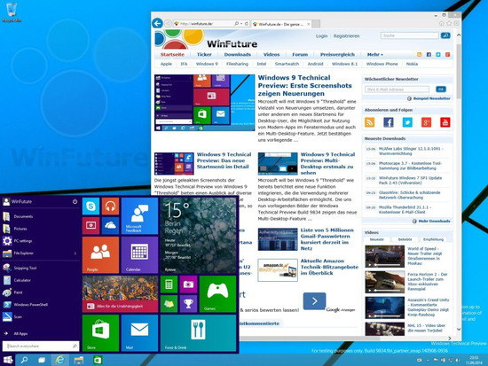
Task: Open the Skype tile
Action: click(x=91, y=206)
